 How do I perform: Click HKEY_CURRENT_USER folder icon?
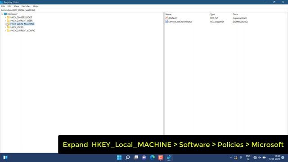[8, 21]
